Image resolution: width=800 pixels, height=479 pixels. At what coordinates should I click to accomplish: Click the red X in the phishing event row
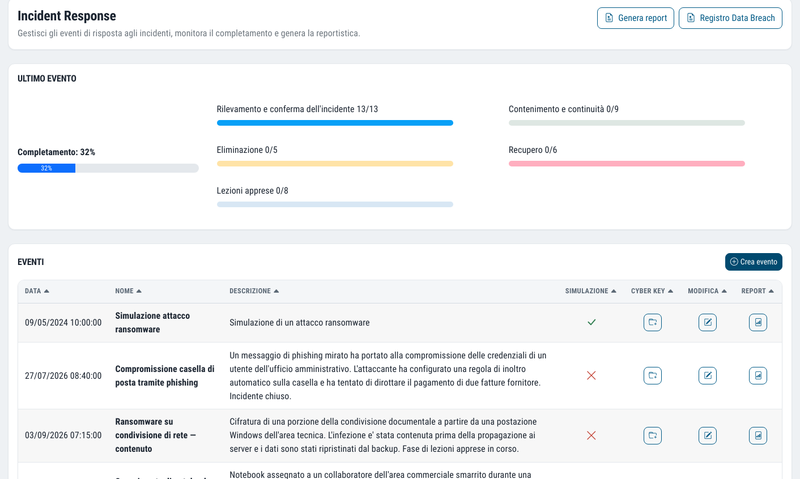coord(592,375)
